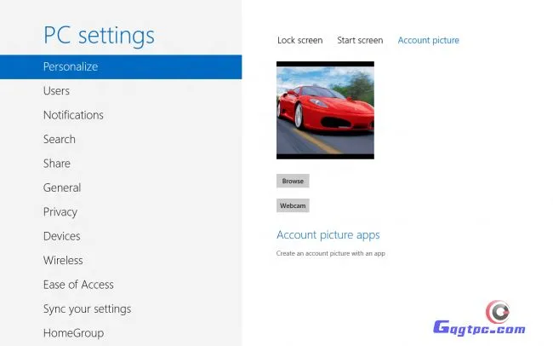Go to Notifications settings
This screenshot has height=346, width=553.
(73, 115)
